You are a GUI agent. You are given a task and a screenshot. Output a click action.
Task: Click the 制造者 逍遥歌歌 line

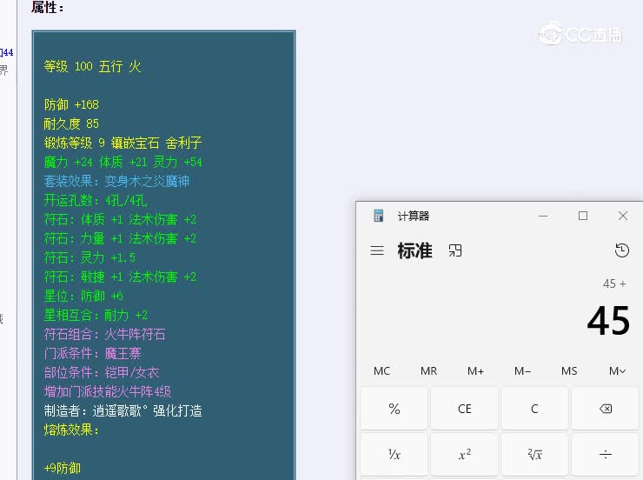coord(123,410)
